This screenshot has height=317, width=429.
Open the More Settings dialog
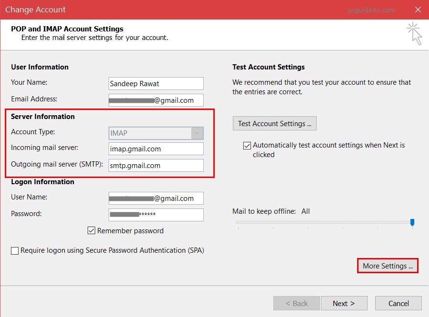[387, 266]
